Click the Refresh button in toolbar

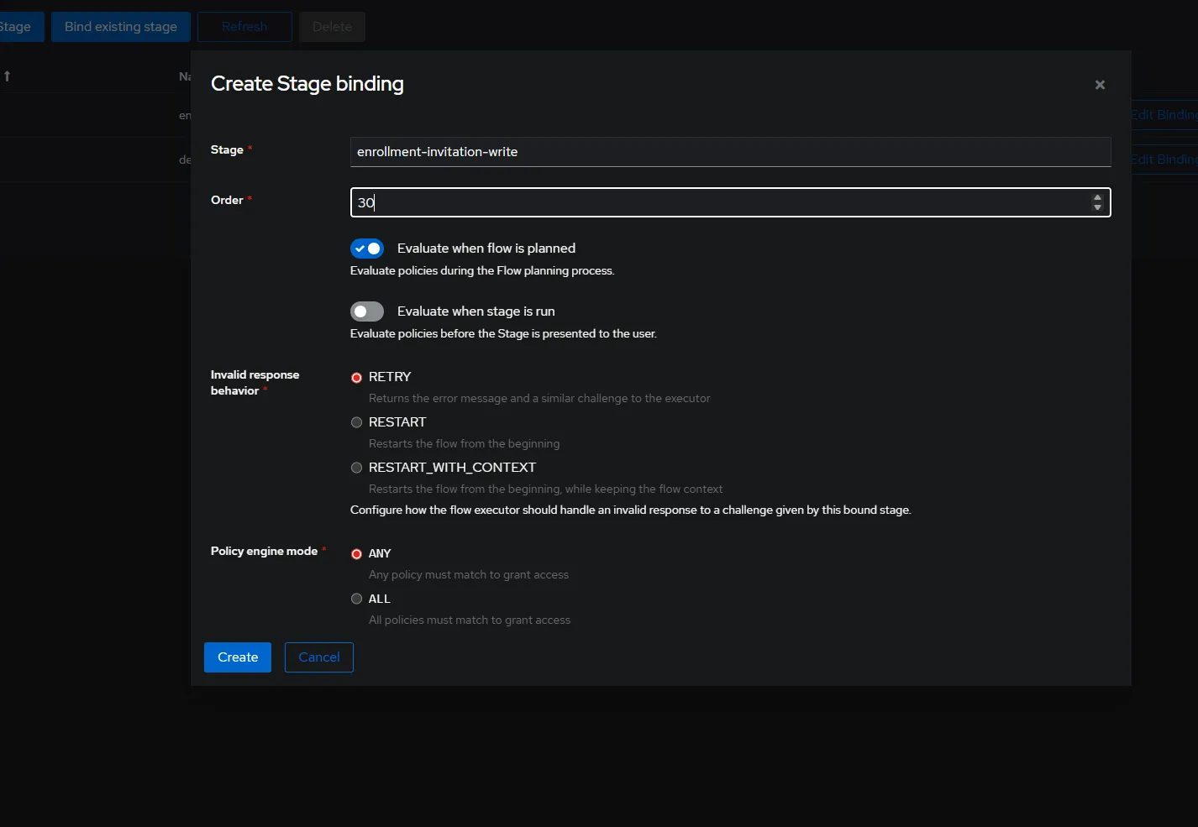[x=244, y=27]
